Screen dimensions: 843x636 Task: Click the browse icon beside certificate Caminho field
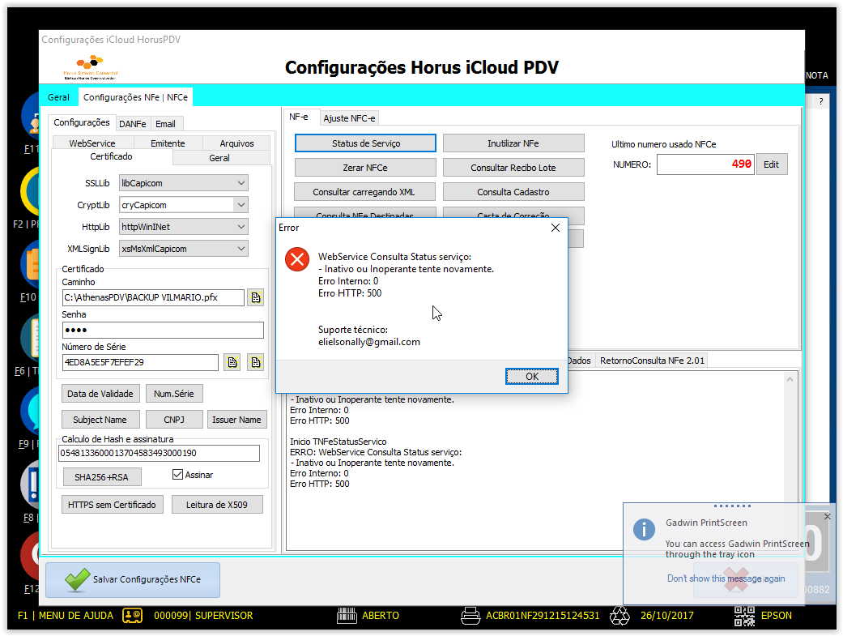point(256,297)
